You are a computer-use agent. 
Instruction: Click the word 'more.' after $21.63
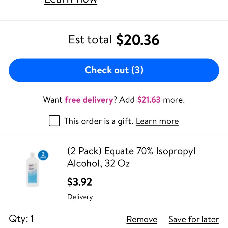click(x=174, y=100)
